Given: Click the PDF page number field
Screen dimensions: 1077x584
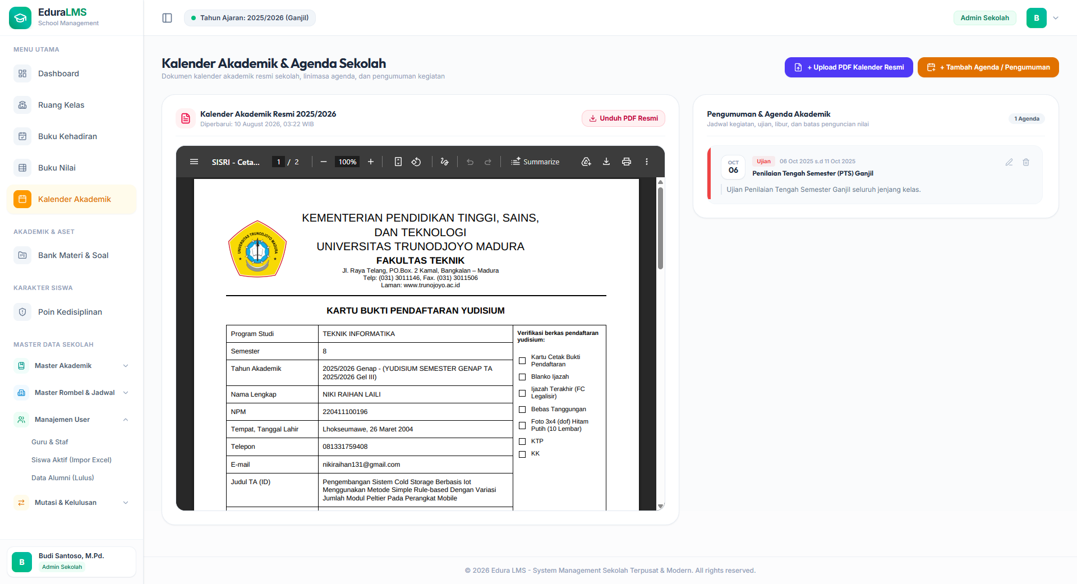Looking at the screenshot, I should click(x=278, y=162).
